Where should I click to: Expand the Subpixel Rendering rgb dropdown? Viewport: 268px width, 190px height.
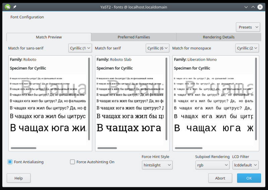pos(212,165)
